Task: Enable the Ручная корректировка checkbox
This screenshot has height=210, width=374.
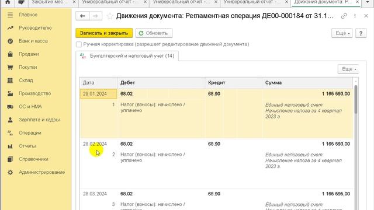Action: 79,44
